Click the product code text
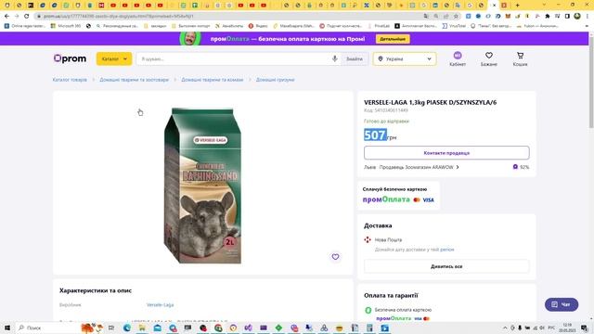The image size is (594, 334). [x=386, y=110]
